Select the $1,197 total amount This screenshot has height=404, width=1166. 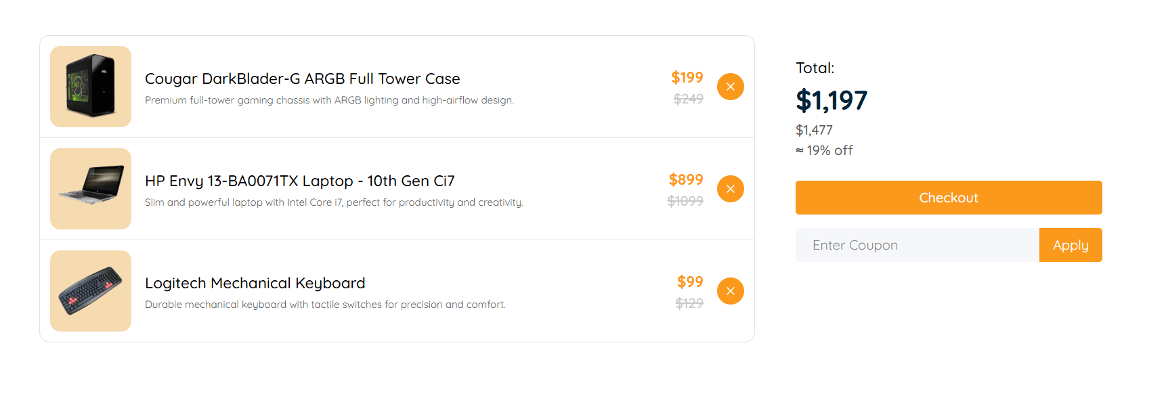point(832,100)
